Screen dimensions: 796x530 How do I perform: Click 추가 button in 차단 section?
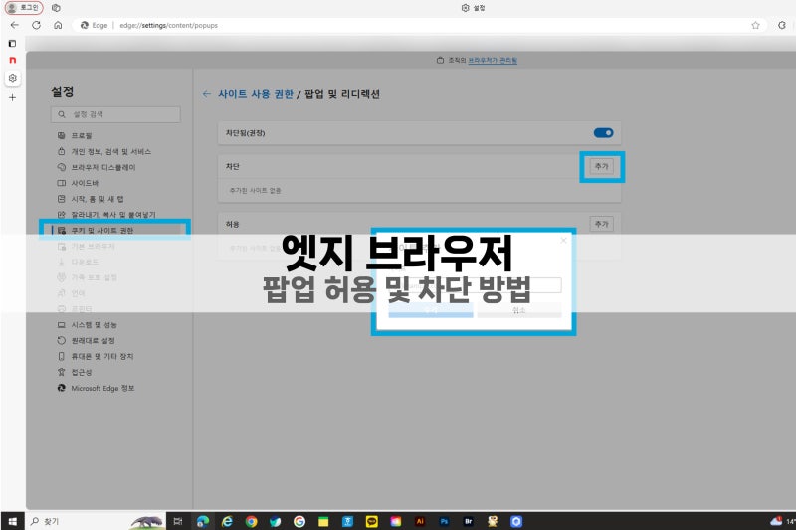click(x=602, y=166)
